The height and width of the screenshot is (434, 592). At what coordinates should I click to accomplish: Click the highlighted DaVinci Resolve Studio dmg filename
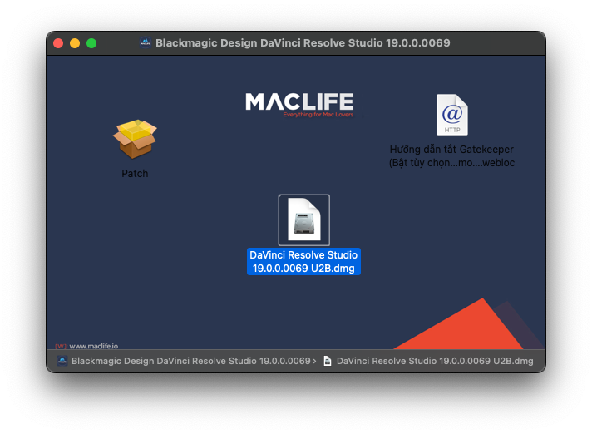coord(303,261)
